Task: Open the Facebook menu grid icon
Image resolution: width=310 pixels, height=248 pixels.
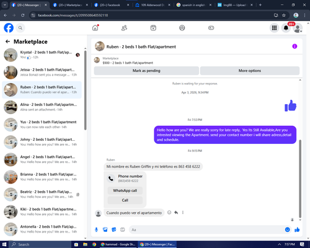Action: [274, 28]
